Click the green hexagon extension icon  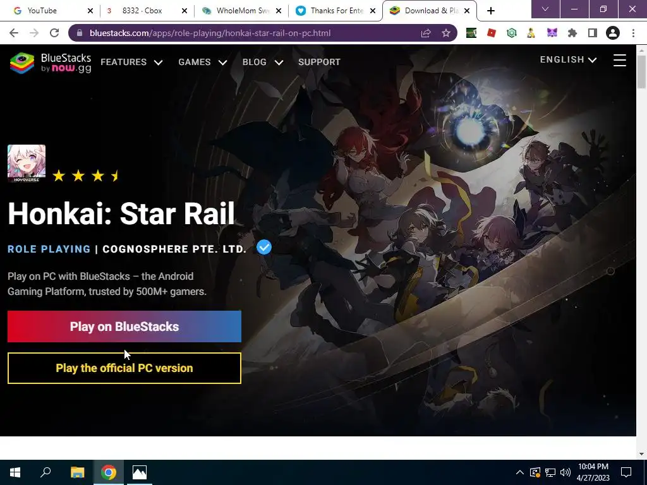point(512,33)
